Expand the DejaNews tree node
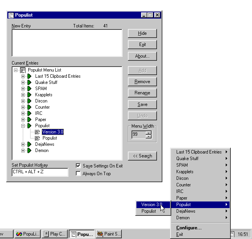252x239 pixels. coord(23,144)
